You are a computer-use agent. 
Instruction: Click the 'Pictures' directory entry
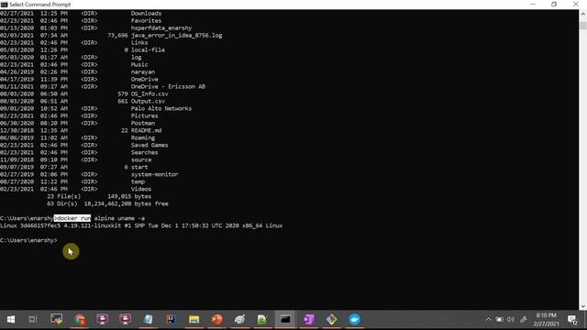pyautogui.click(x=144, y=115)
